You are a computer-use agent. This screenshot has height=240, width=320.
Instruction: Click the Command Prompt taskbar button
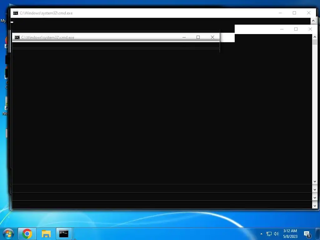click(x=64, y=234)
